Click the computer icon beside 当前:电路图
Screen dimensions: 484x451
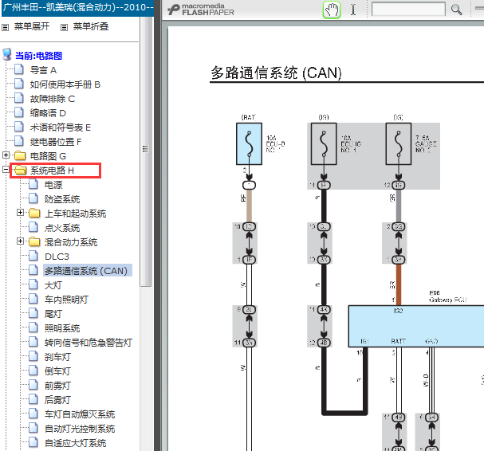[x=7, y=55]
